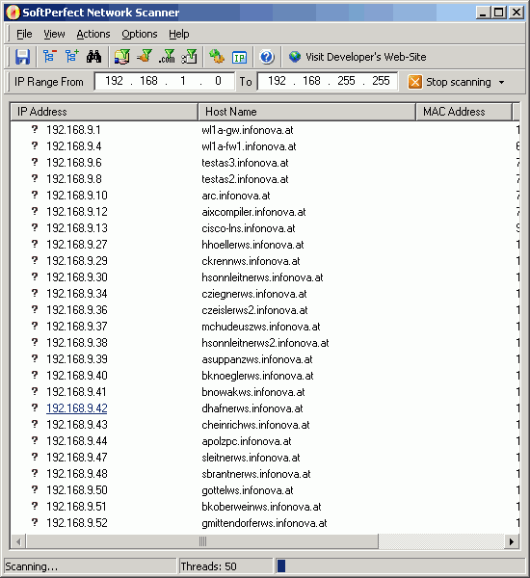Sort by the IP Address column header
The width and height of the screenshot is (530, 578).
coord(104,112)
